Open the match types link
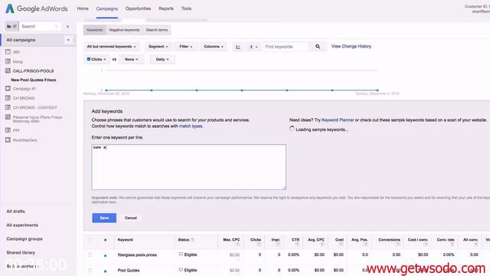 pos(191,126)
